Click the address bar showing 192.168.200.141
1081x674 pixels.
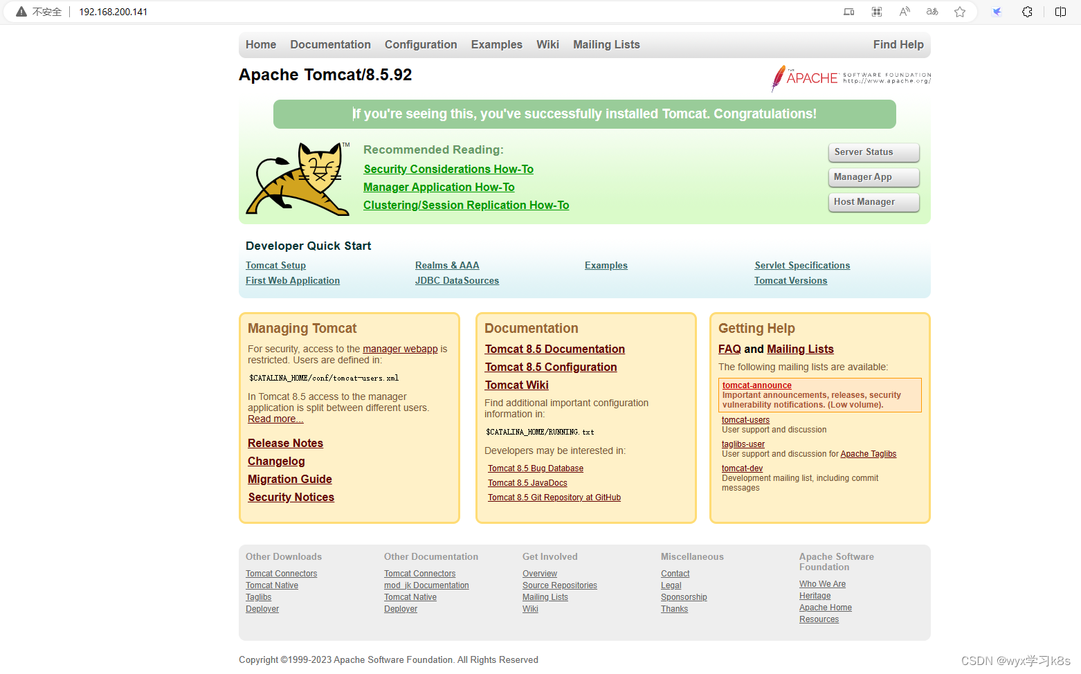[113, 11]
